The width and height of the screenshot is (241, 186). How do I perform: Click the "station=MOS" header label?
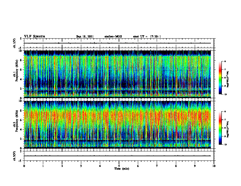click(x=113, y=36)
